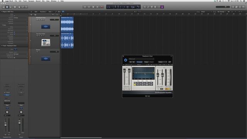Click the plugin link button
247x139 pixels.
(x=170, y=62)
